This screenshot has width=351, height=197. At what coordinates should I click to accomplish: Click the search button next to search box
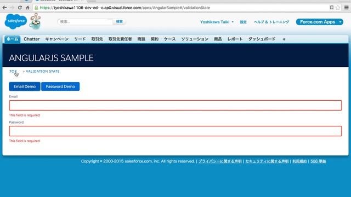click(120, 22)
